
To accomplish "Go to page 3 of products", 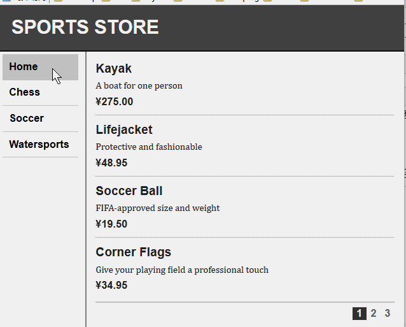I will 387,314.
